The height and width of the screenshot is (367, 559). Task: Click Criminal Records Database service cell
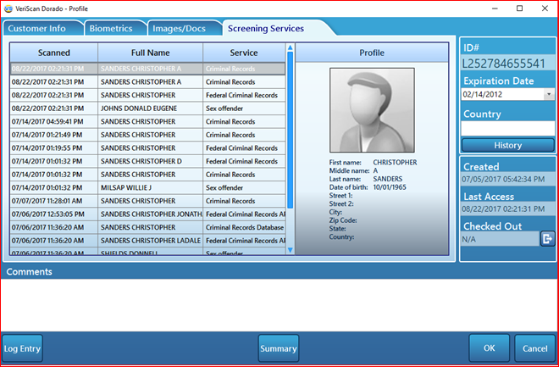[x=245, y=227]
